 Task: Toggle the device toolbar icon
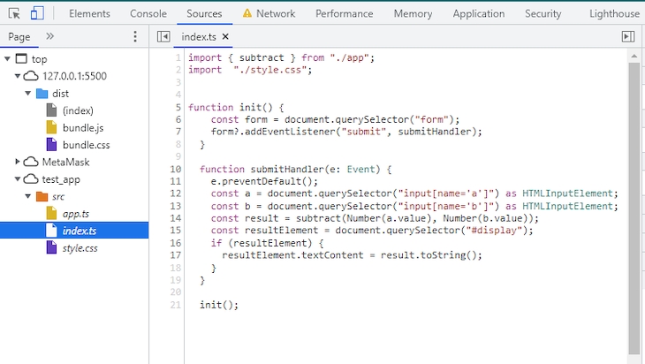pyautogui.click(x=37, y=13)
